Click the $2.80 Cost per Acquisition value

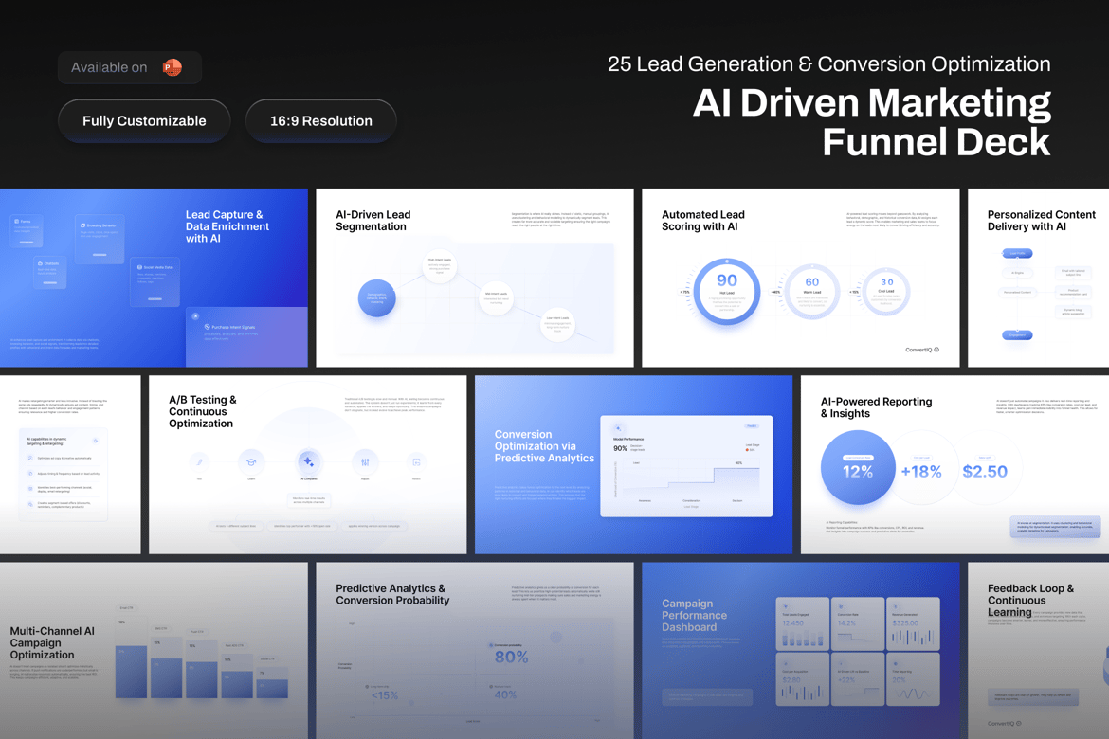[791, 680]
